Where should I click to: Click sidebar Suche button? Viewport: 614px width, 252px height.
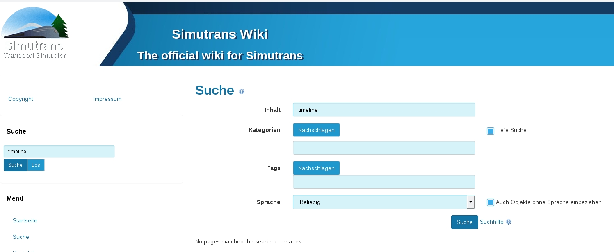16,165
